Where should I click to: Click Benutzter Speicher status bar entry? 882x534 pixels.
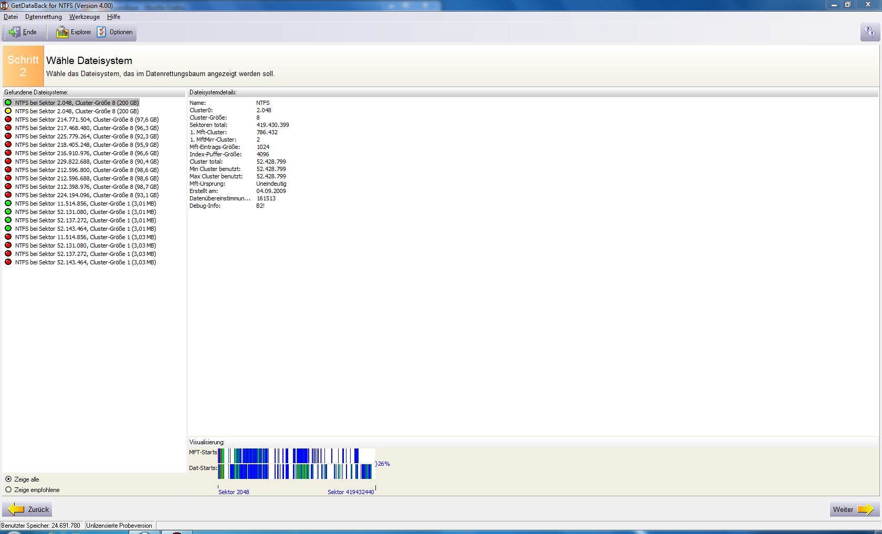pos(41,525)
